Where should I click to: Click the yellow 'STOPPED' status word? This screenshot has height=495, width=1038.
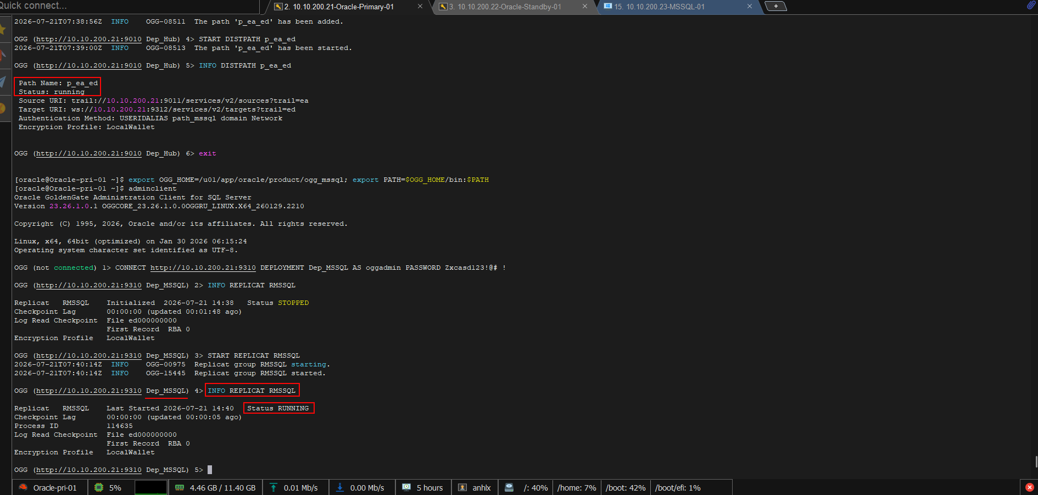point(293,303)
